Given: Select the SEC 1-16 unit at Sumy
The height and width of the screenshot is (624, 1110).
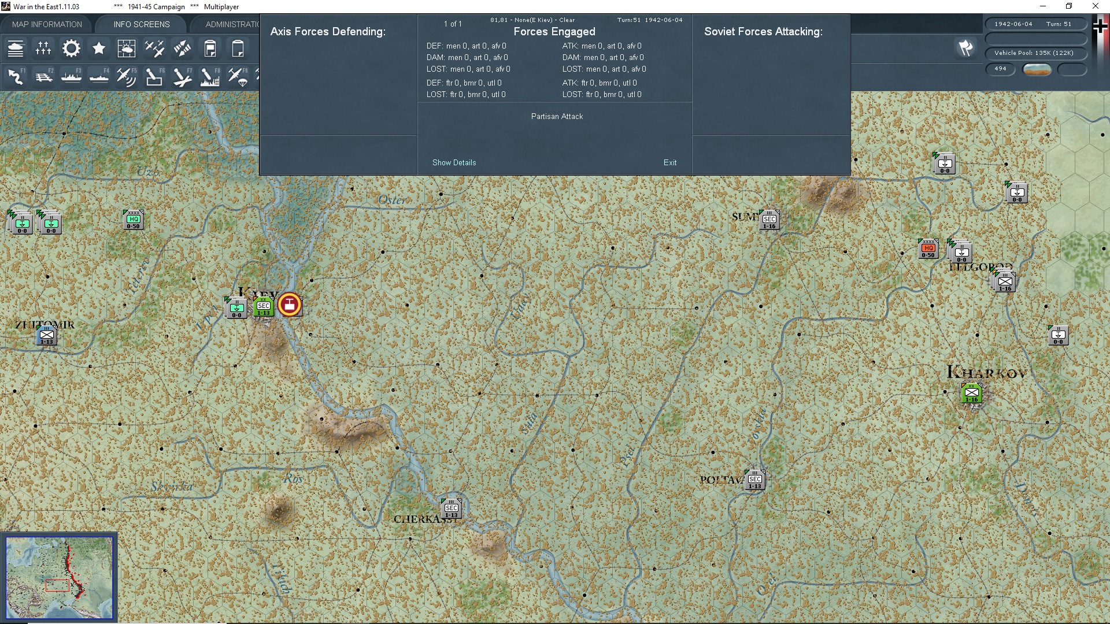Looking at the screenshot, I should (769, 220).
